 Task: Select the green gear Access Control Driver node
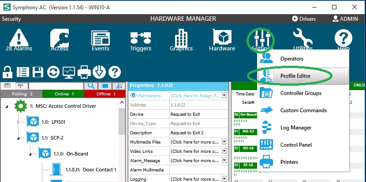21,106
